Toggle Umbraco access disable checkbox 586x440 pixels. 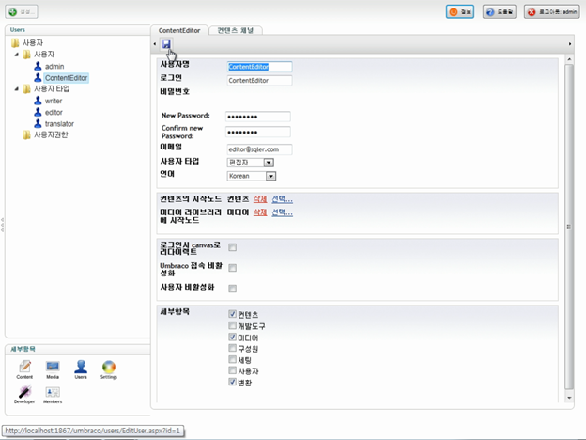233,268
